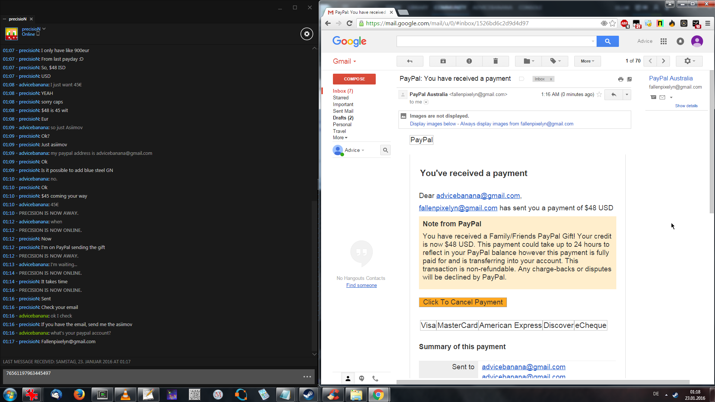Star the PayPal Australia message

pyautogui.click(x=599, y=95)
